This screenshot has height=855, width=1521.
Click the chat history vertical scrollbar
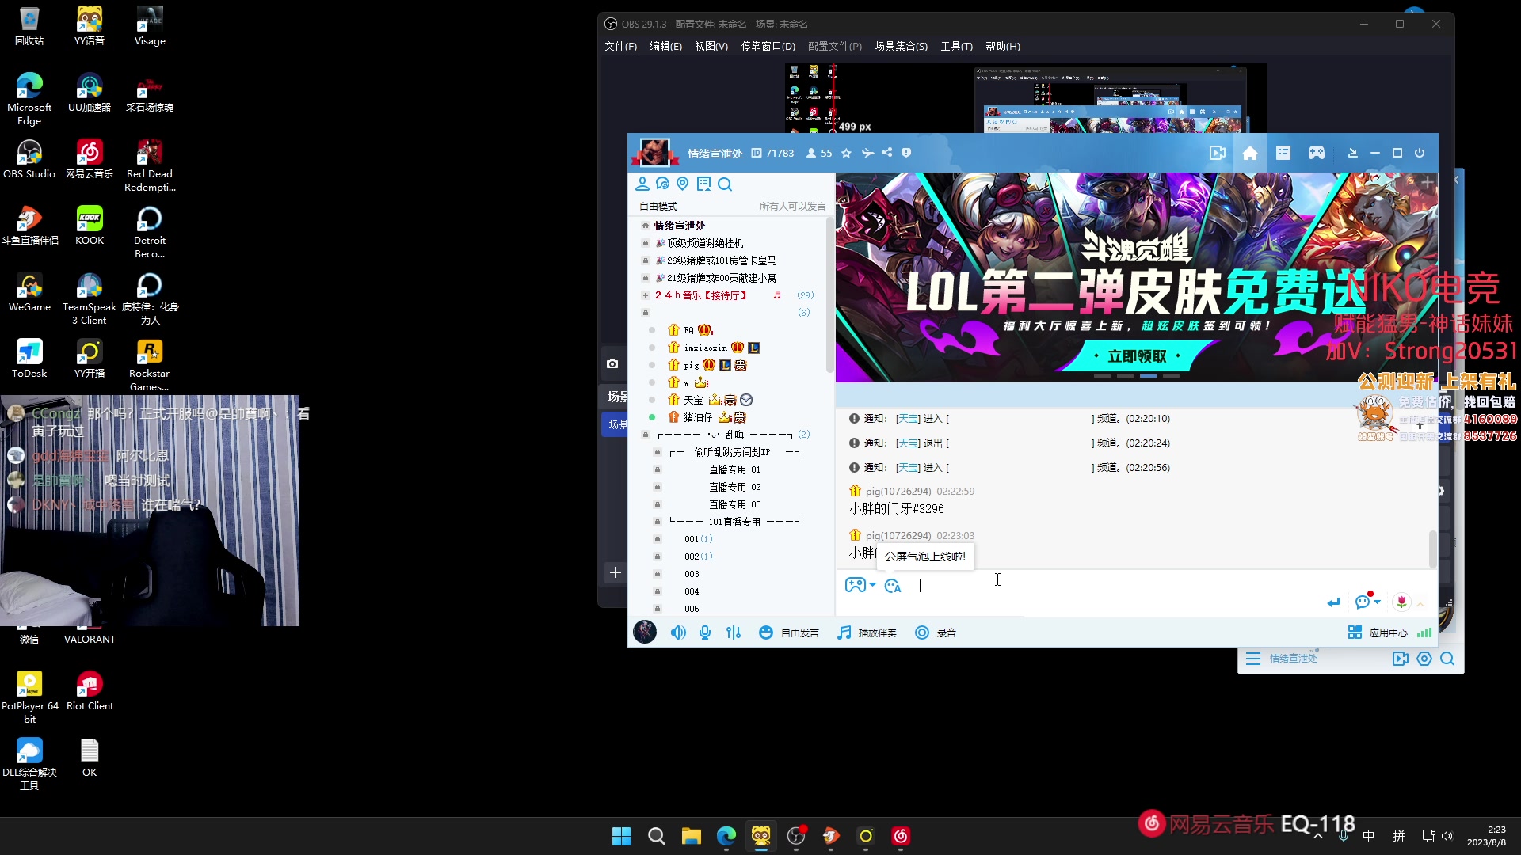(1432, 549)
